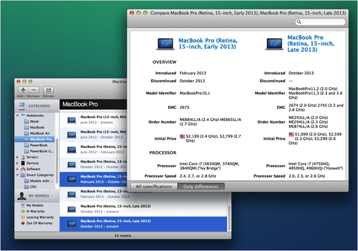Click the Servers tower icon

23,157
